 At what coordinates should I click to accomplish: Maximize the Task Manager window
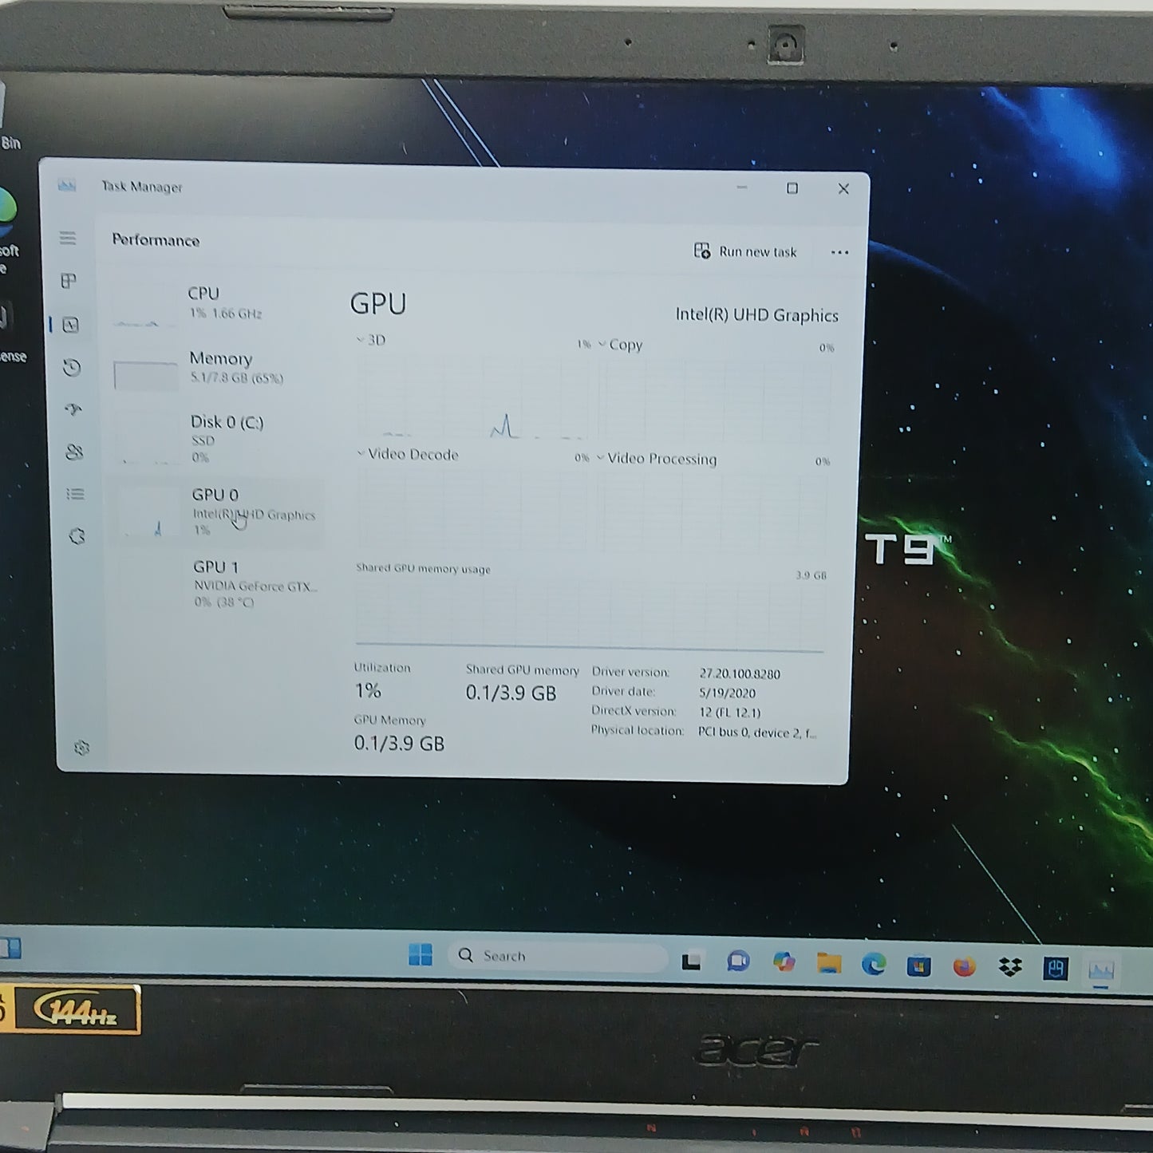coord(792,188)
